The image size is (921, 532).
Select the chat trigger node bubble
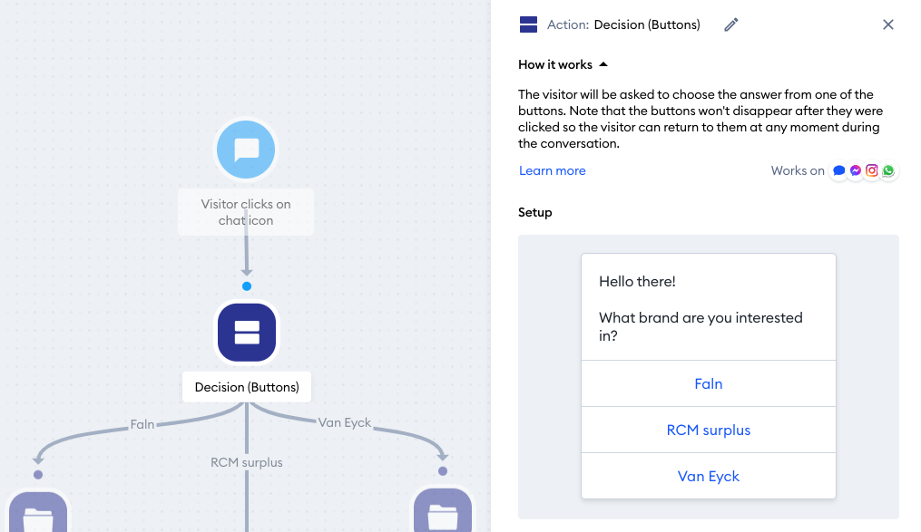246,150
